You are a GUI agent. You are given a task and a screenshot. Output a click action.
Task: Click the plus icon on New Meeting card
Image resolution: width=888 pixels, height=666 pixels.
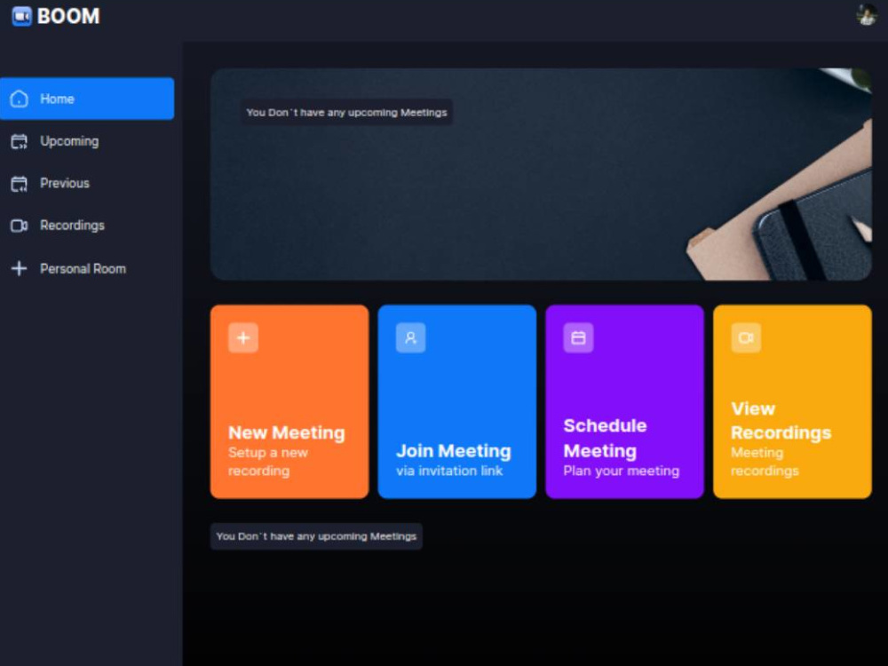pyautogui.click(x=243, y=337)
